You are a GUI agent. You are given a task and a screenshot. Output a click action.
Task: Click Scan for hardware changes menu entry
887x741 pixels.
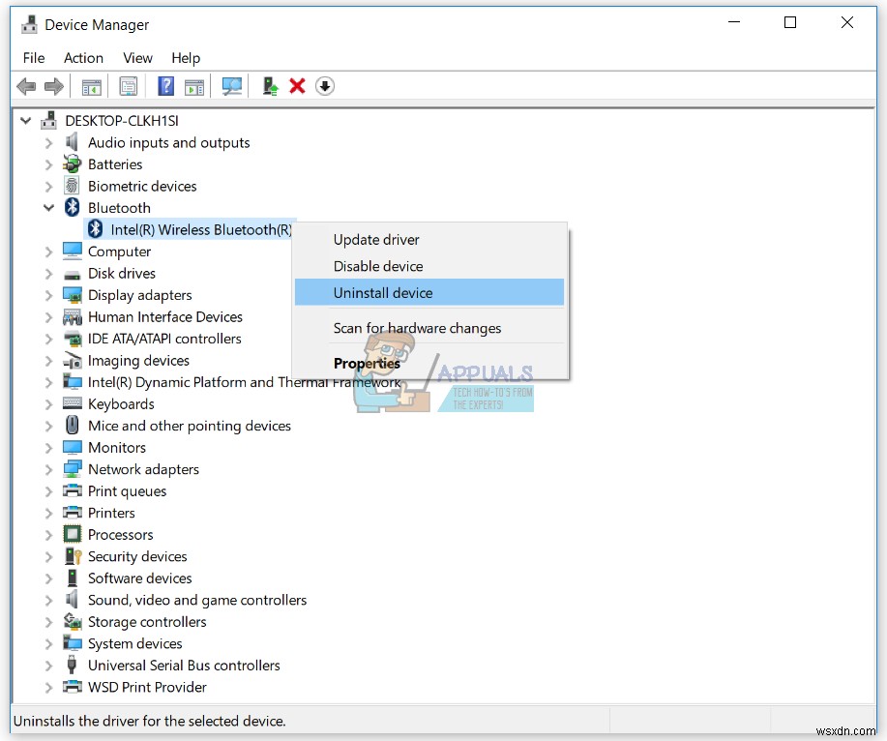pos(417,328)
